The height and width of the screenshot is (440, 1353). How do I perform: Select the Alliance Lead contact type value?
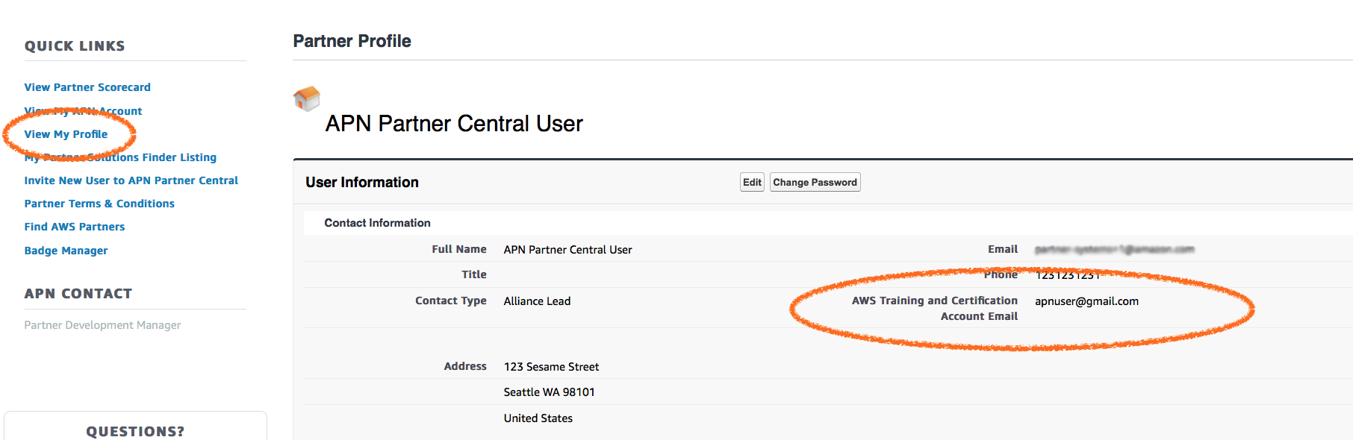(537, 301)
